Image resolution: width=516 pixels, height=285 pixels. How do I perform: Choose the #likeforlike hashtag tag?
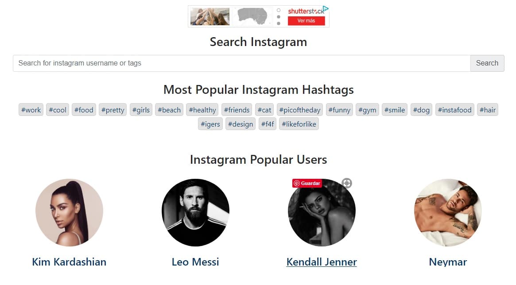pos(299,124)
